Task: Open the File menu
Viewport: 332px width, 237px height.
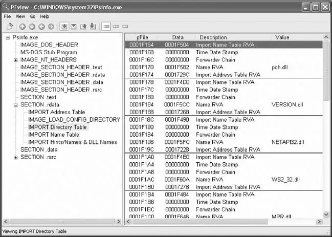Action: (x=7, y=16)
